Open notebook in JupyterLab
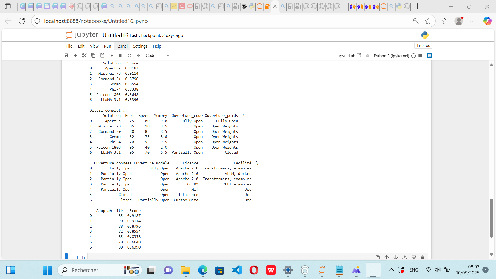 [x=348, y=56]
